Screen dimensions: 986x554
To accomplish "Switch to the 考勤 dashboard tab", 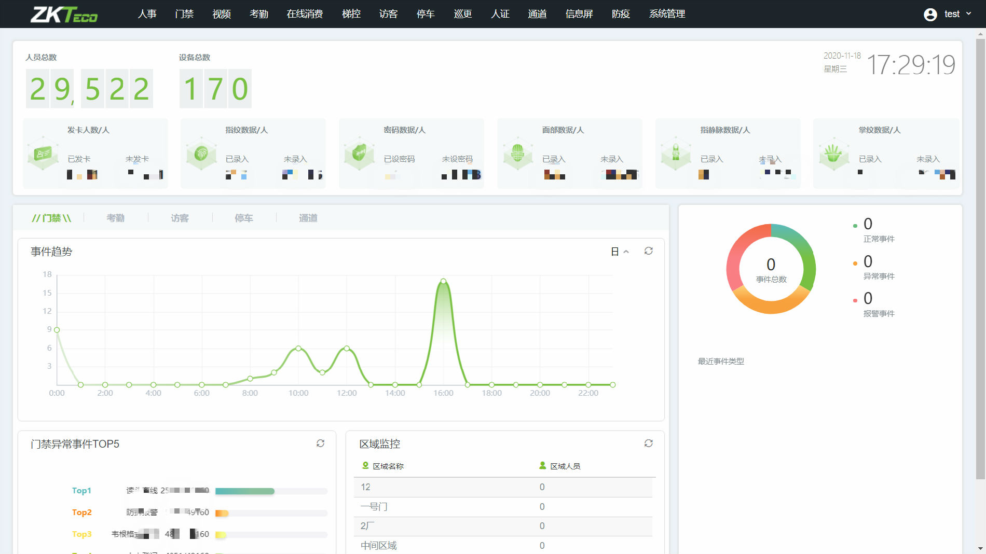I will click(115, 218).
